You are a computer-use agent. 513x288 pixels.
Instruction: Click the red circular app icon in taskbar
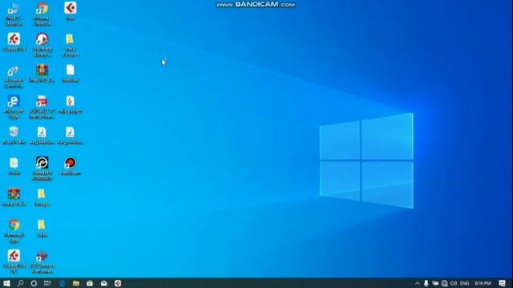[x=118, y=283]
